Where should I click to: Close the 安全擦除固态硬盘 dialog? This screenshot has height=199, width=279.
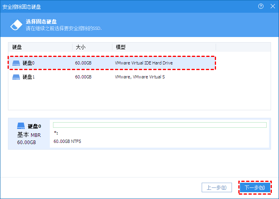272,7
